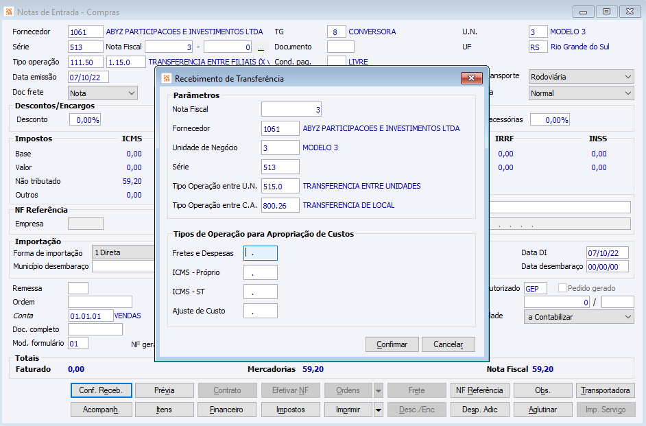Click the main window Série field
Image resolution: width=646 pixels, height=426 pixels.
(85, 47)
